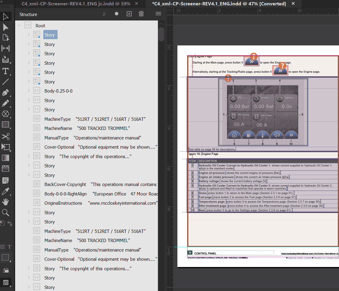Select the Type tool

click(x=5, y=71)
